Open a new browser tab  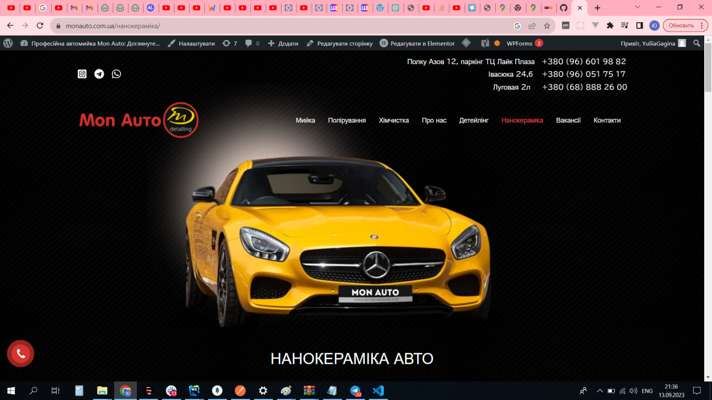tap(597, 8)
